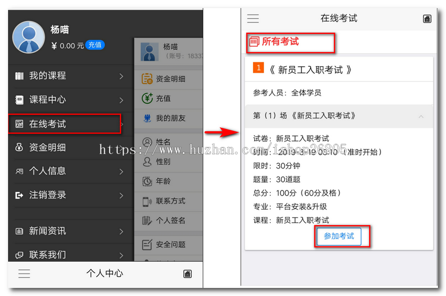Click the 联系我们 chat icon
The width and height of the screenshot is (446, 296).
[x=19, y=255]
